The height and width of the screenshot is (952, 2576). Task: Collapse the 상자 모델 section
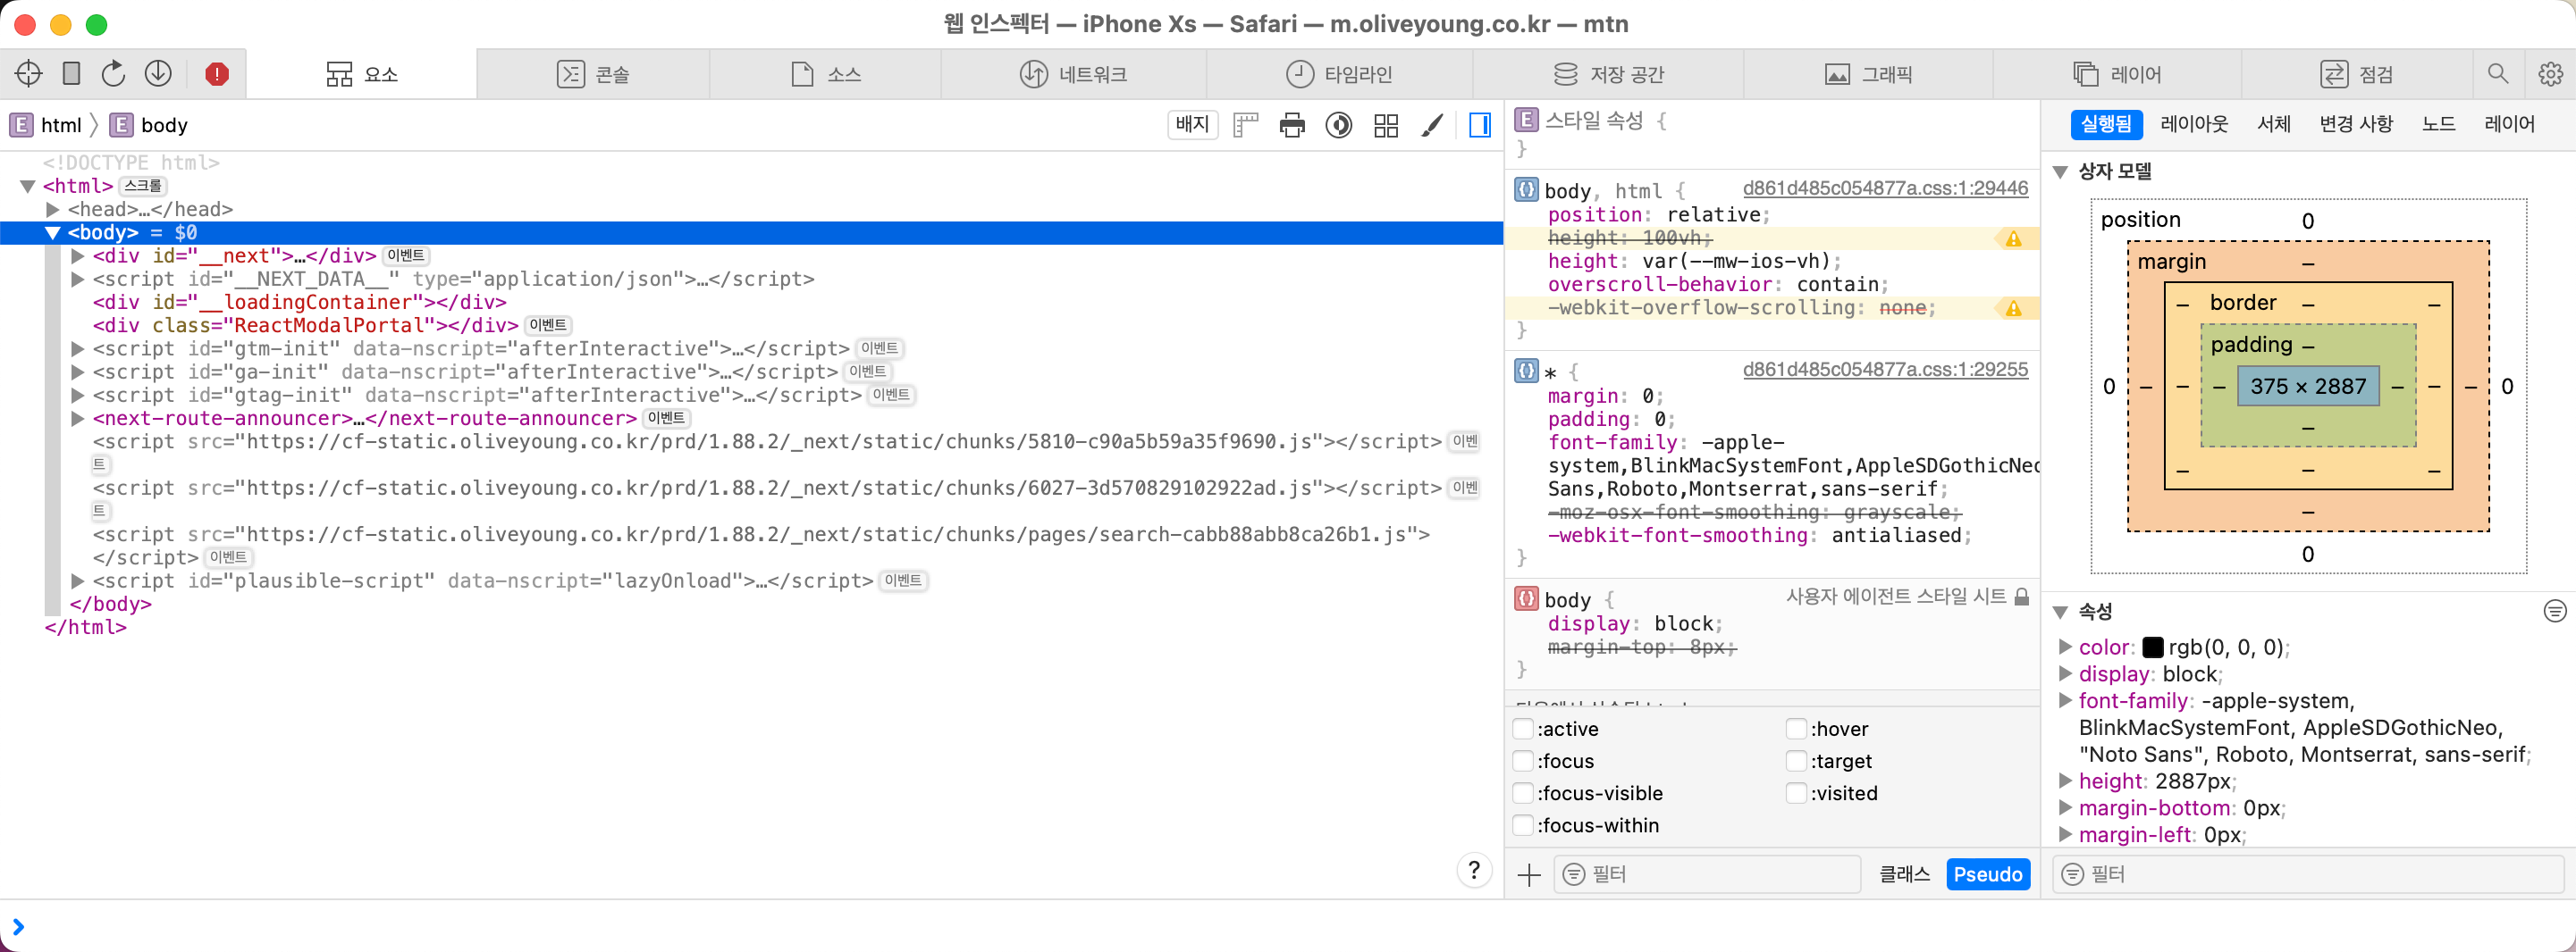2060,171
